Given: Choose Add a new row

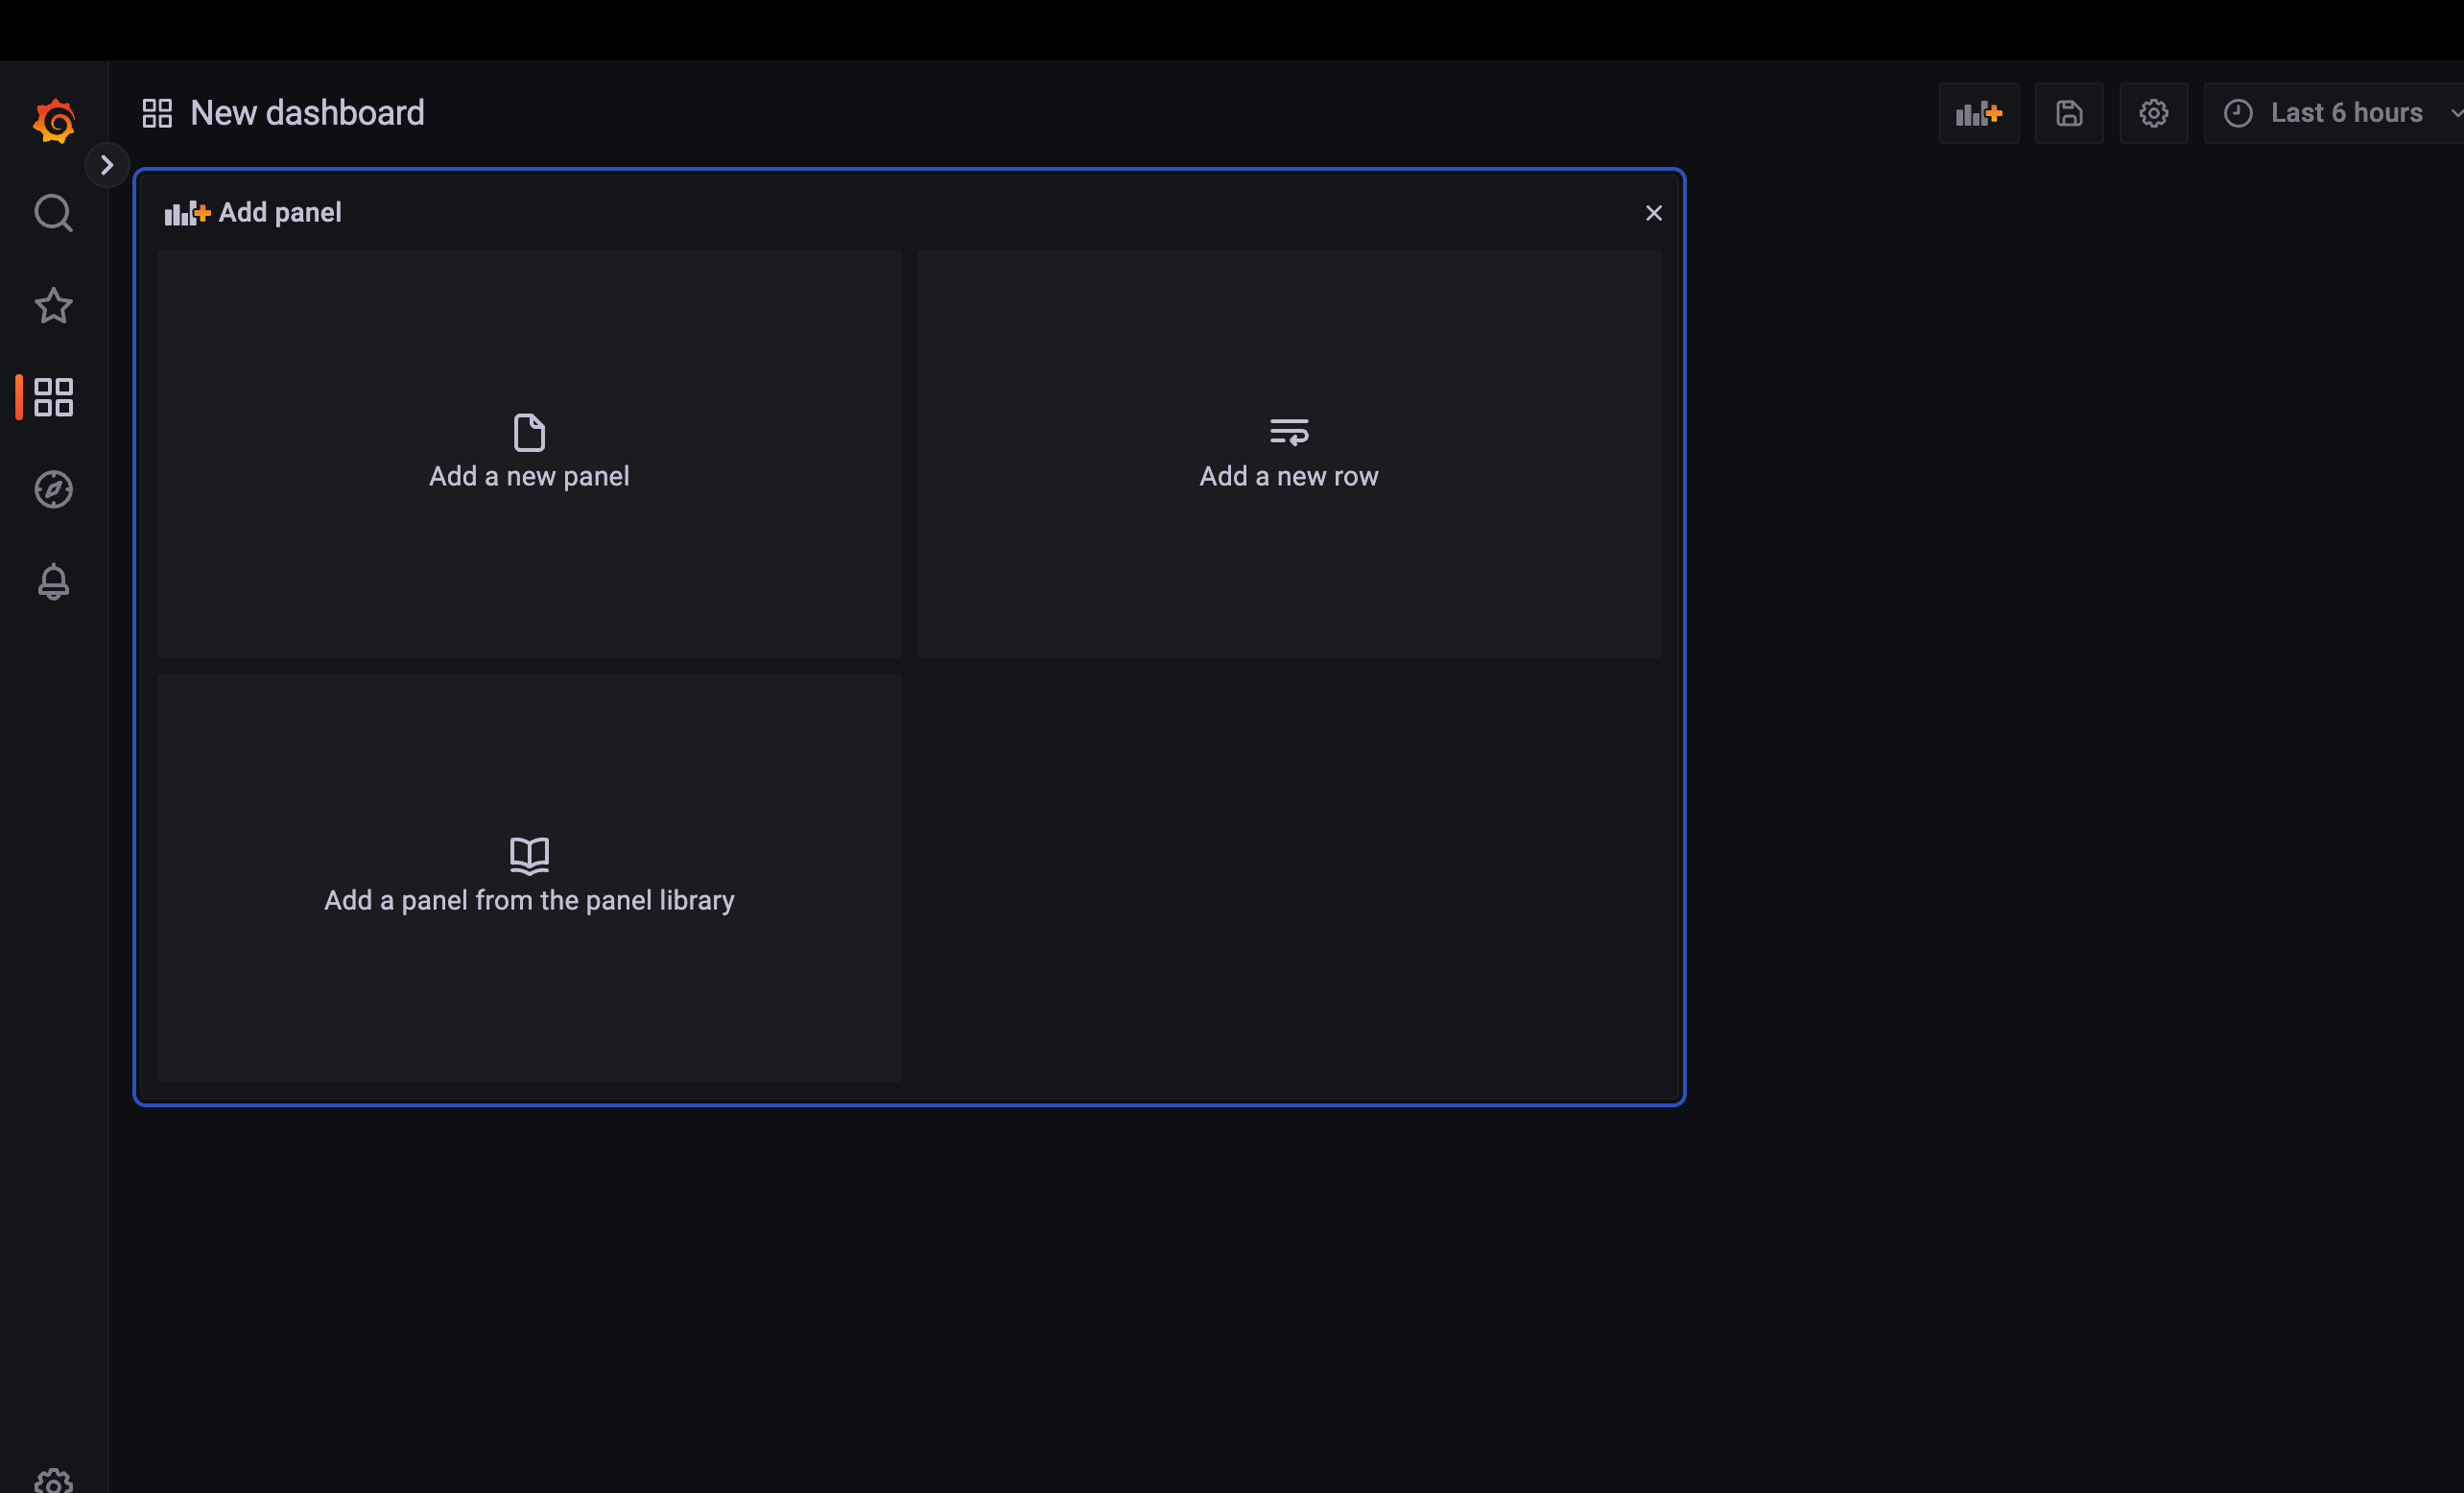Looking at the screenshot, I should (x=1288, y=453).
